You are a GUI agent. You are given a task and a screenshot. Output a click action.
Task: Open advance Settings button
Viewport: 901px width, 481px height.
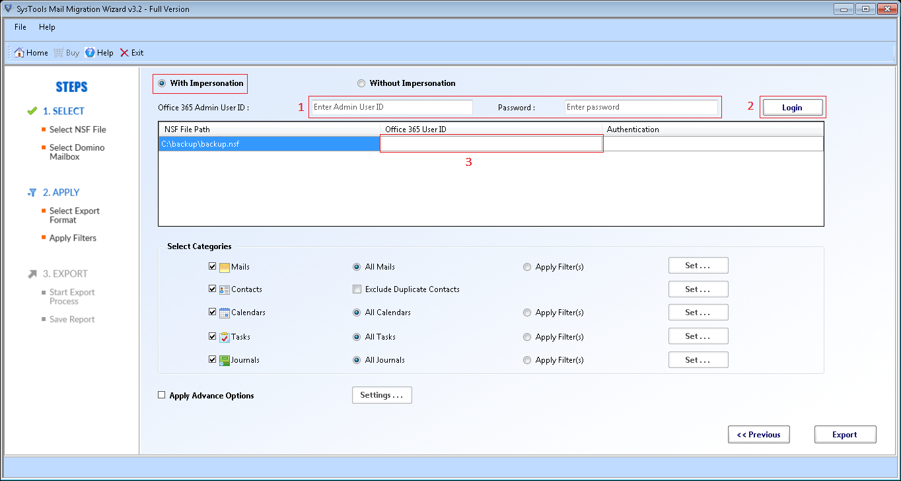point(382,395)
